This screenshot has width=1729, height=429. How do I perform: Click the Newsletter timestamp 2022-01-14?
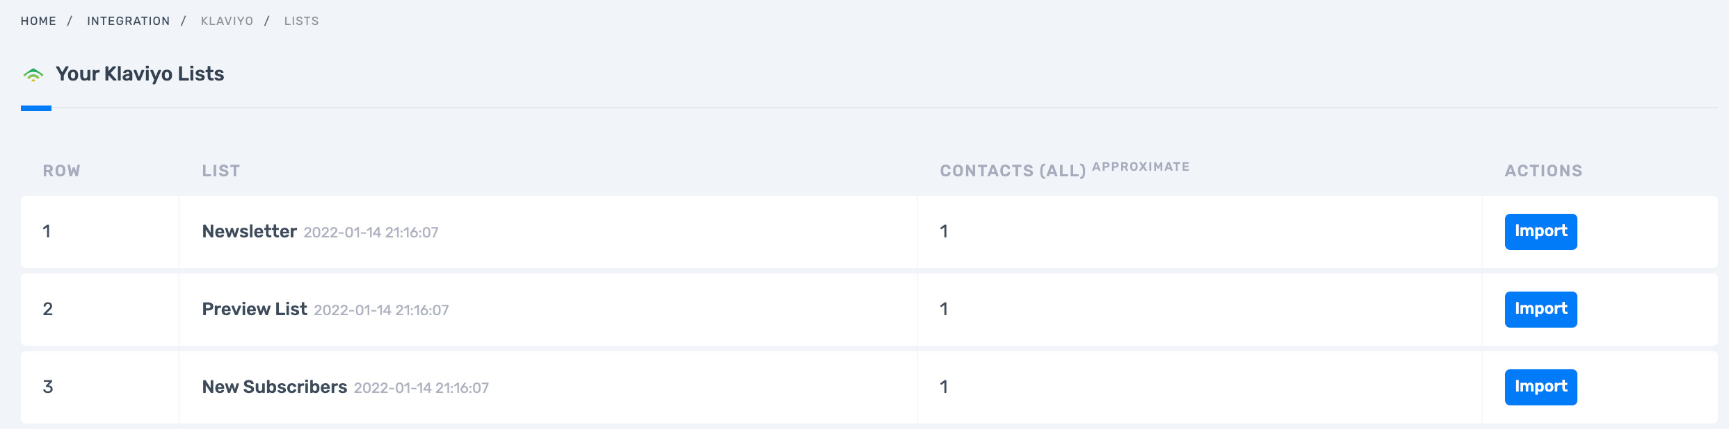tap(371, 233)
